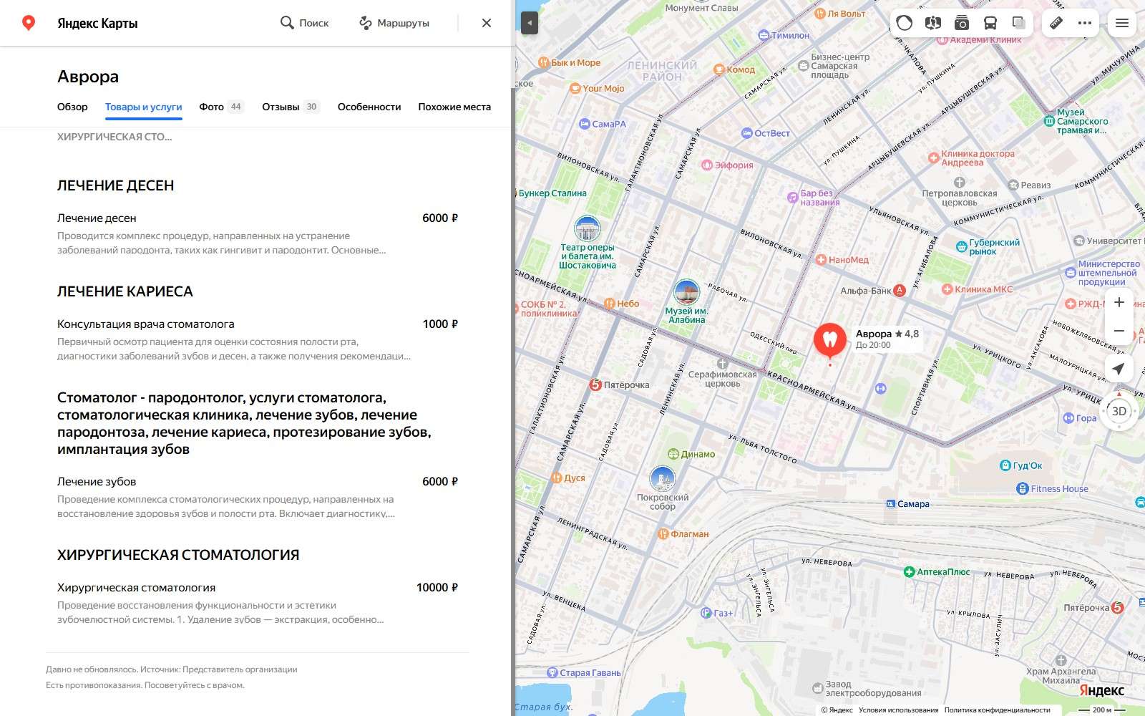
Task: Click Музей им. Алабина landmark icon
Action: point(687,291)
